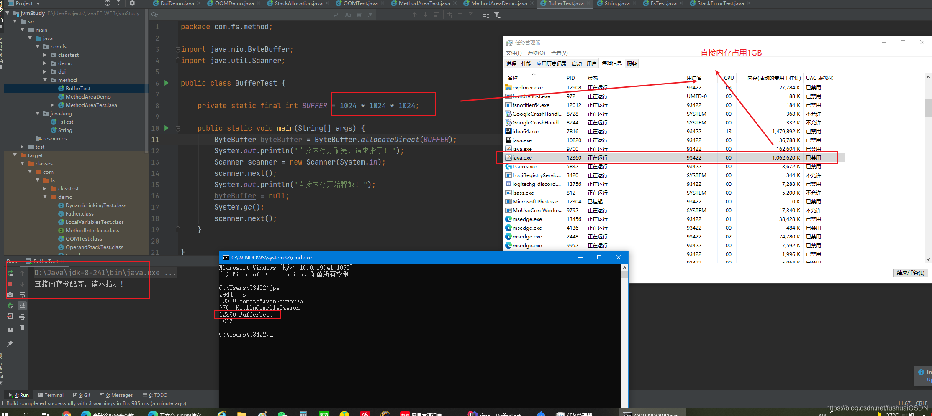The height and width of the screenshot is (416, 932).
Task: Click the collapse-all icon in Project panel
Action: click(x=118, y=3)
